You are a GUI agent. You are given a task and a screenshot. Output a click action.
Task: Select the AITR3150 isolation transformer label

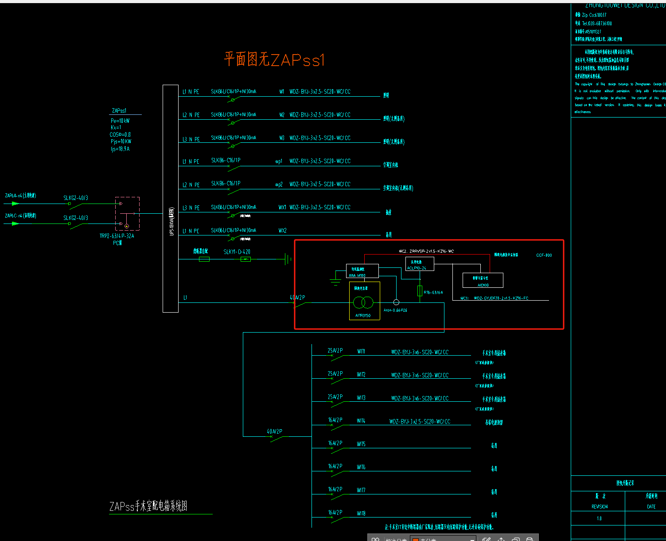363,316
